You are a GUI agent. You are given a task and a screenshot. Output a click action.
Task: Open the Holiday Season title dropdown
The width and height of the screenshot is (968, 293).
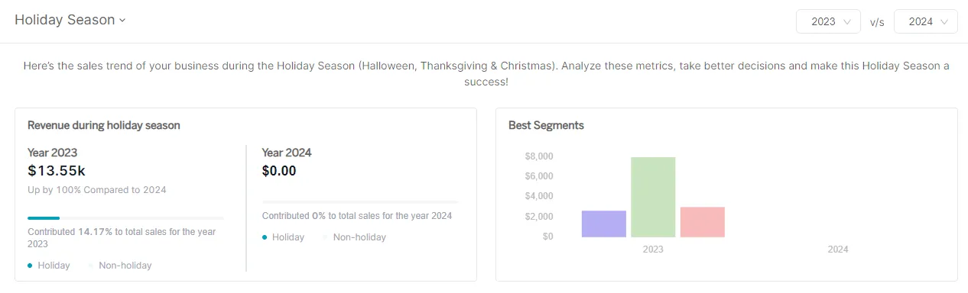click(x=70, y=21)
